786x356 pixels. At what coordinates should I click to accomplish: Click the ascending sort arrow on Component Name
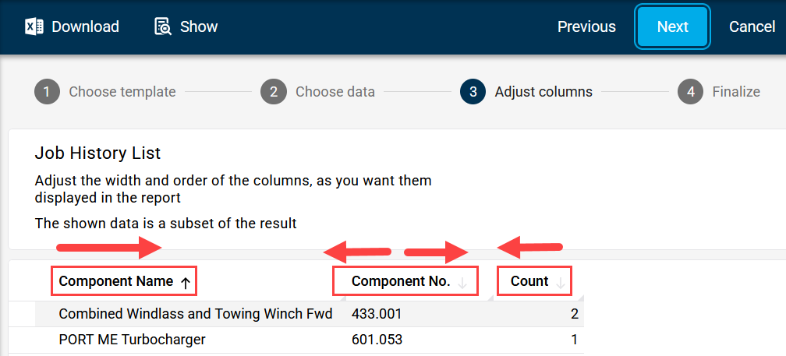[x=186, y=283]
